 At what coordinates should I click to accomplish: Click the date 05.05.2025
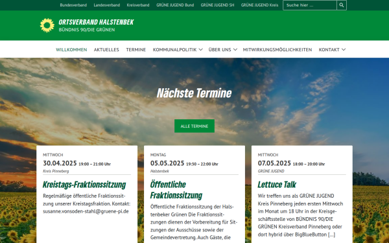tap(167, 163)
